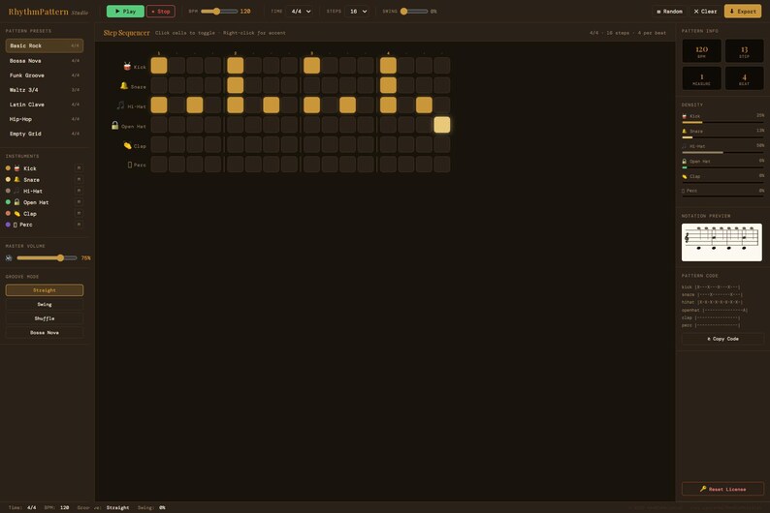Click the Swing slider in top toolbar
The image size is (770, 513).
[414, 12]
